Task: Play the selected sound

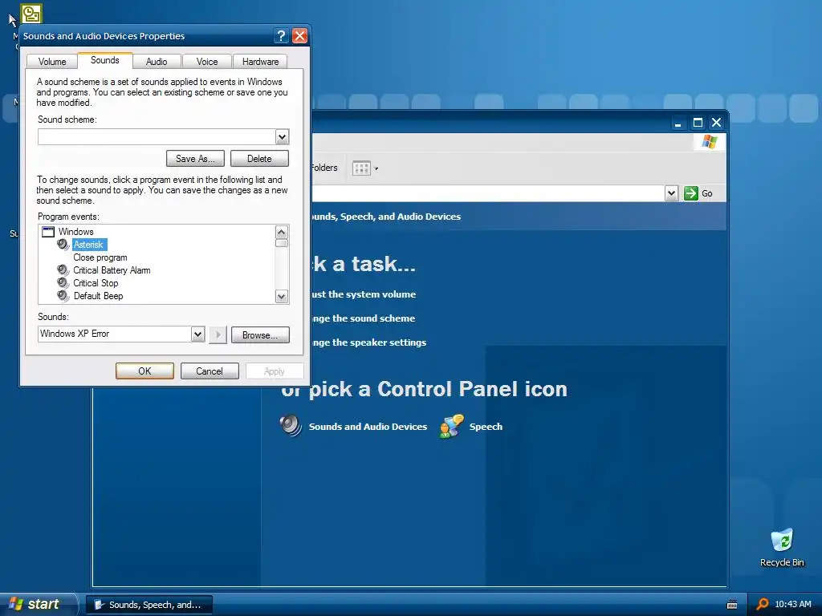Action: tap(218, 334)
